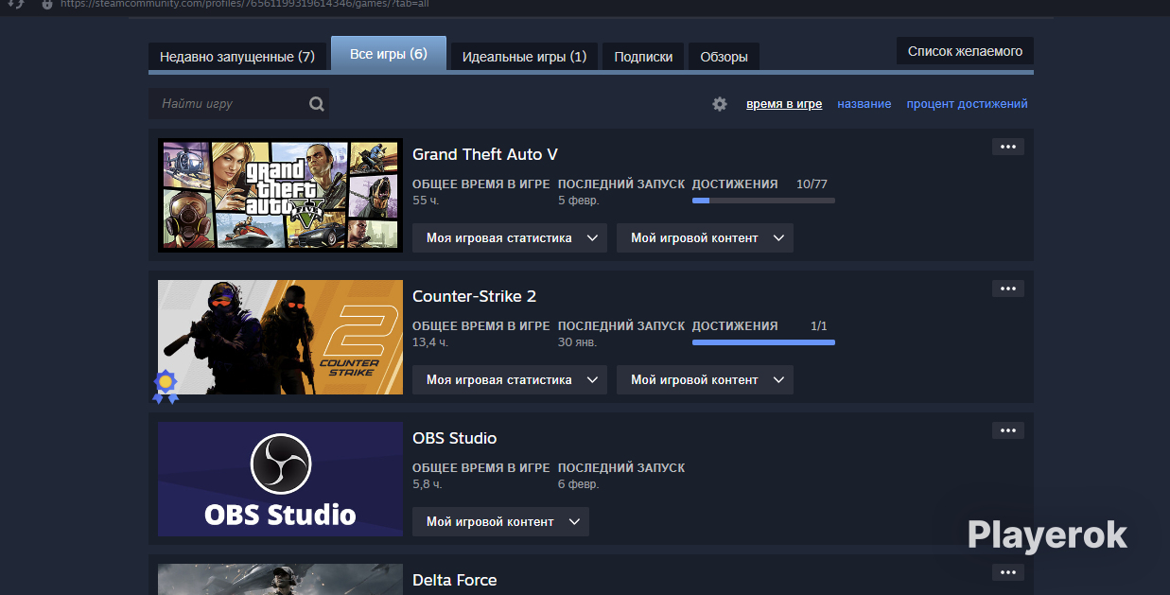Switch to the 'Недавно запущенные (7)' tab
Viewport: 1170px width, 595px height.
pyautogui.click(x=237, y=57)
